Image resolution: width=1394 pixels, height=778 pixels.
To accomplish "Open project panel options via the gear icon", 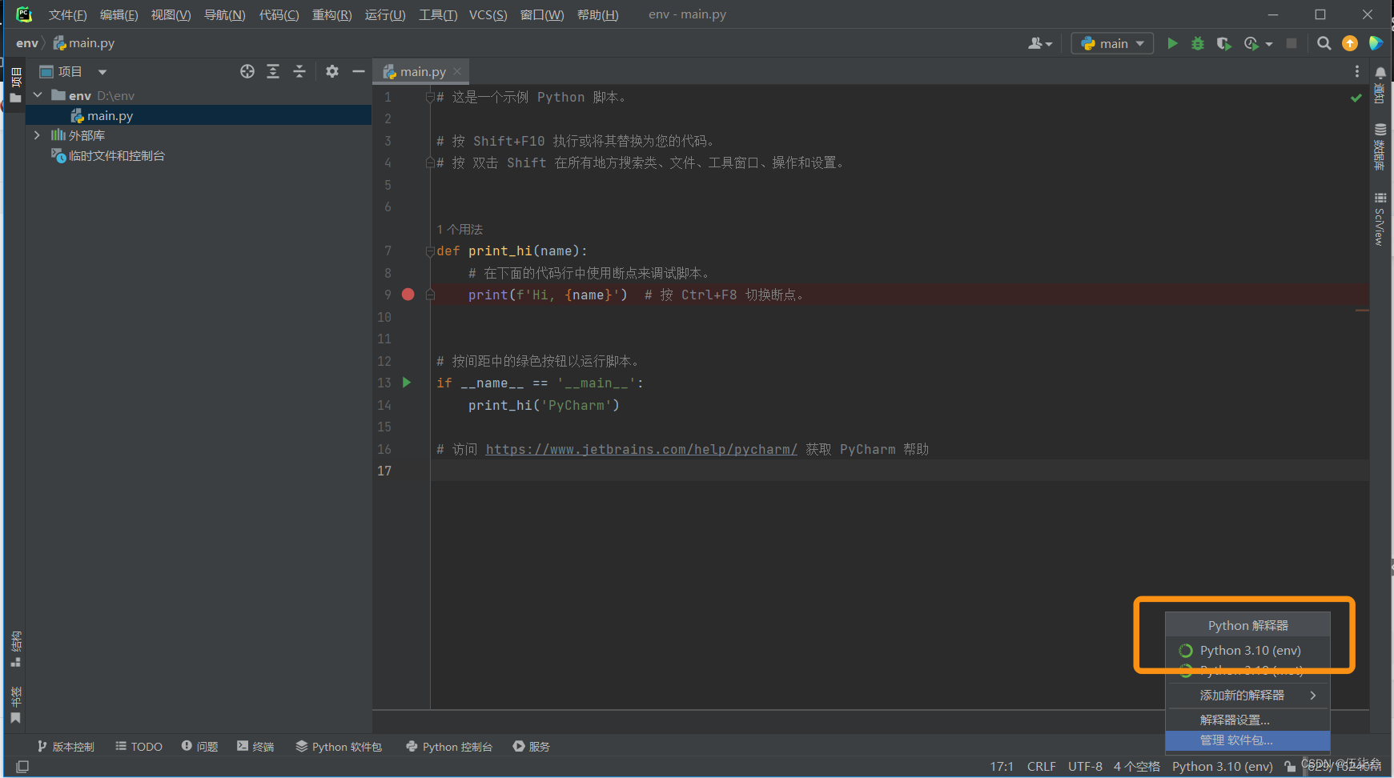I will coord(331,71).
